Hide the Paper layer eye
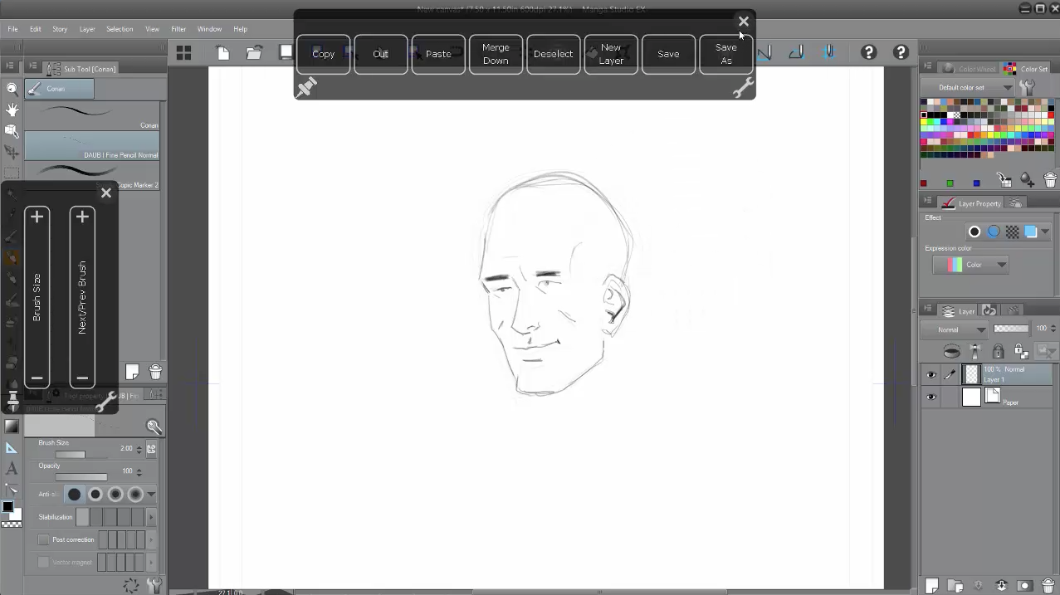The image size is (1060, 595). pos(931,397)
